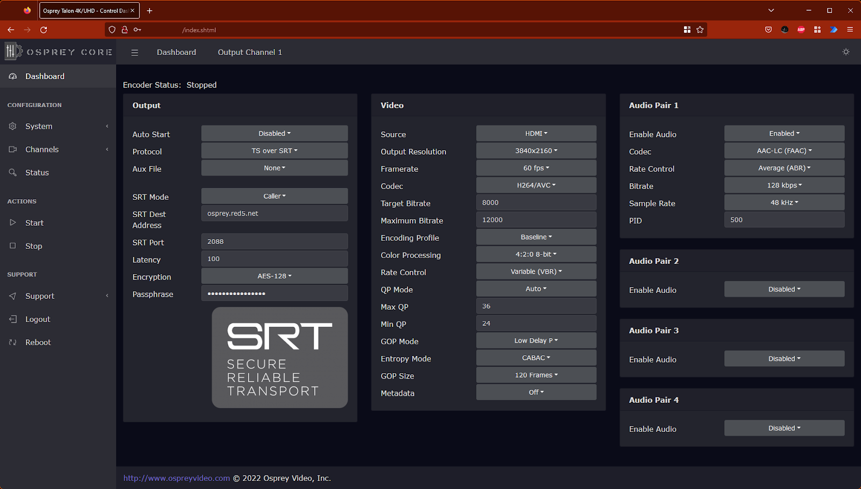861x489 pixels.
Task: Bookmark this page with the star icon
Action: 700,30
